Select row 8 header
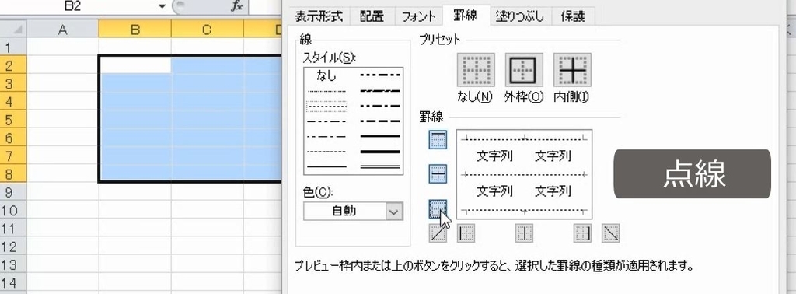This screenshot has height=294, width=796. [13, 174]
